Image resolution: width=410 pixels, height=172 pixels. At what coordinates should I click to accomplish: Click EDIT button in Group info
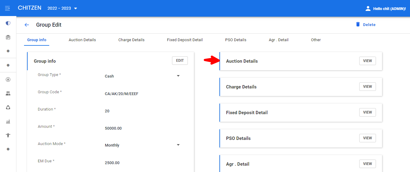(180, 61)
